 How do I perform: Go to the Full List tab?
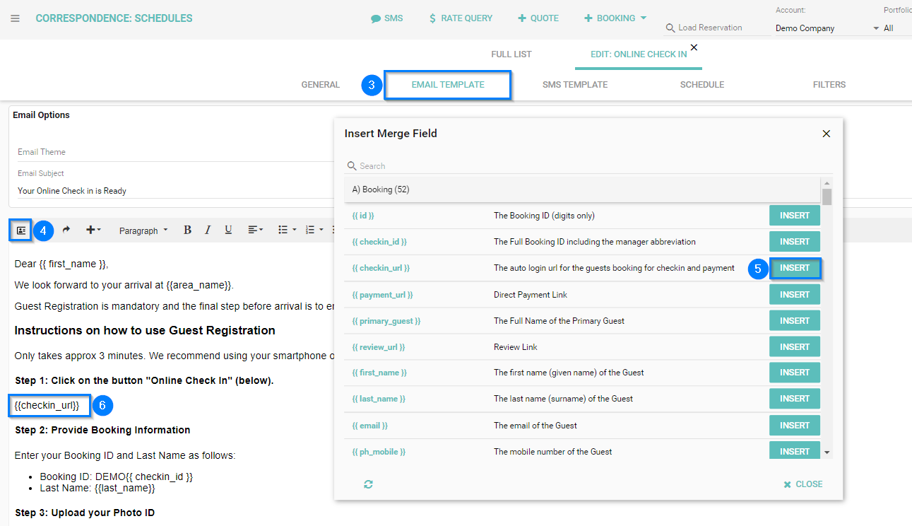(511, 54)
